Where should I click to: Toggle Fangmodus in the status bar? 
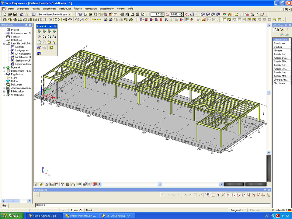[x=237, y=210]
